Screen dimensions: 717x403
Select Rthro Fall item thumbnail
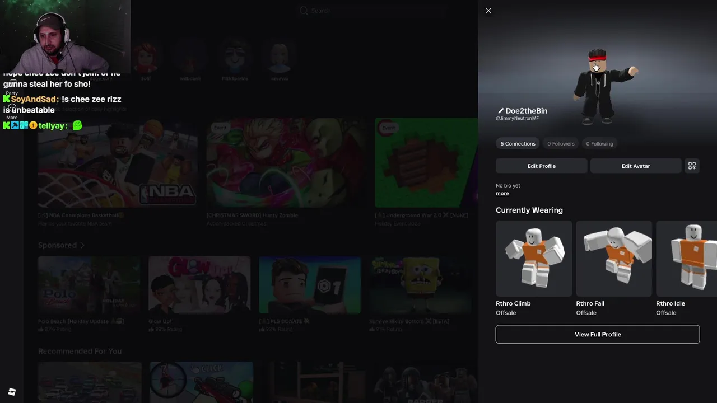(614, 258)
